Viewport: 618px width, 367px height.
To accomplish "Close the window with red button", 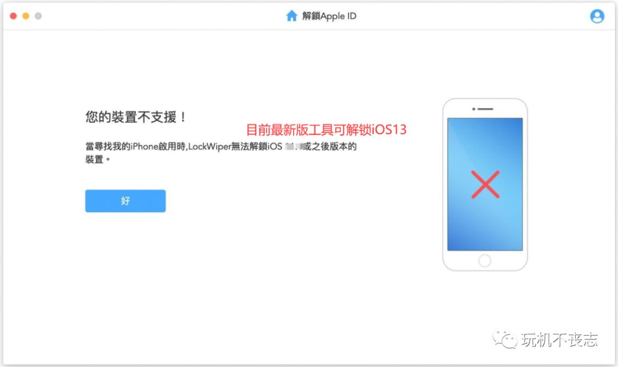I will click(13, 16).
